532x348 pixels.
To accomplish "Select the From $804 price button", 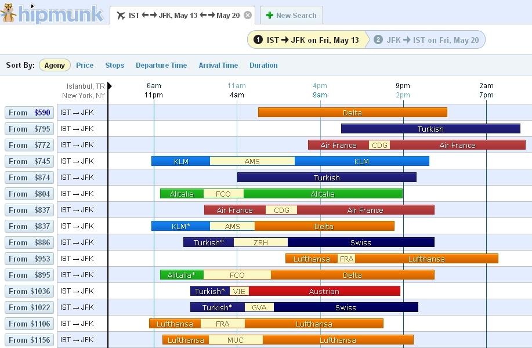I will click(x=29, y=194).
